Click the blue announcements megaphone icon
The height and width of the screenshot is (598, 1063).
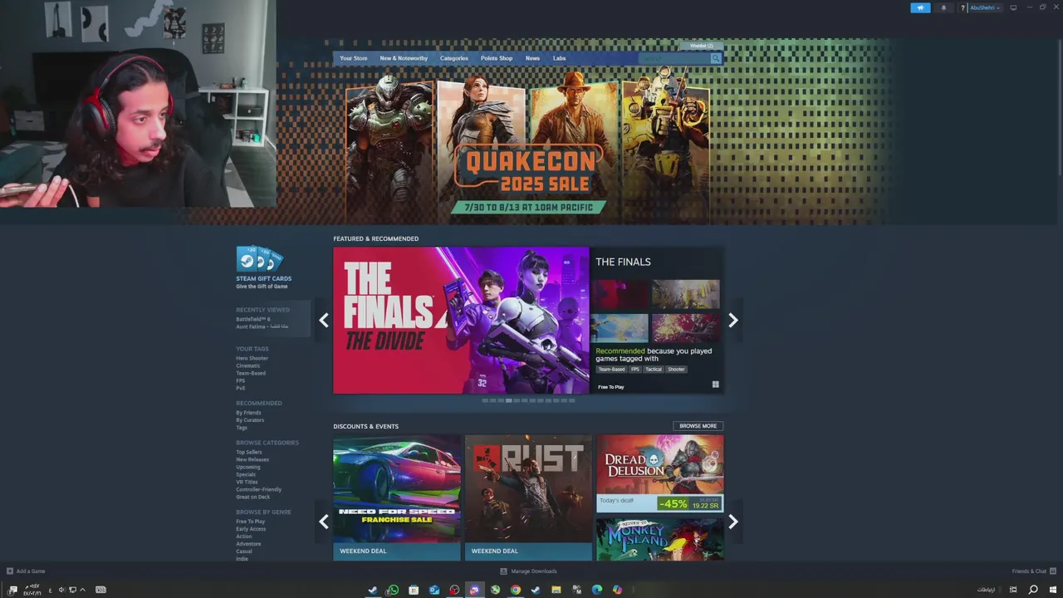[920, 7]
